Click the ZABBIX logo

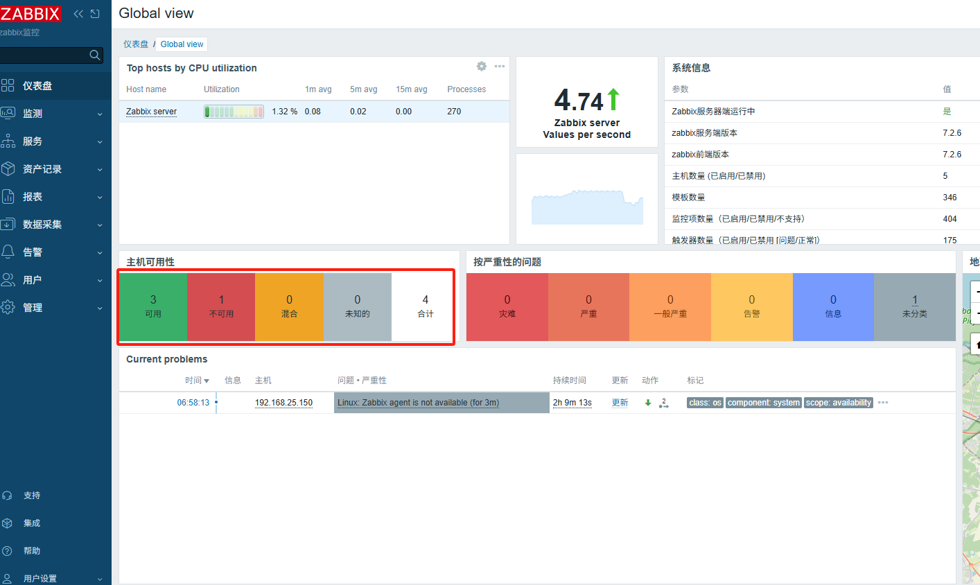[30, 14]
